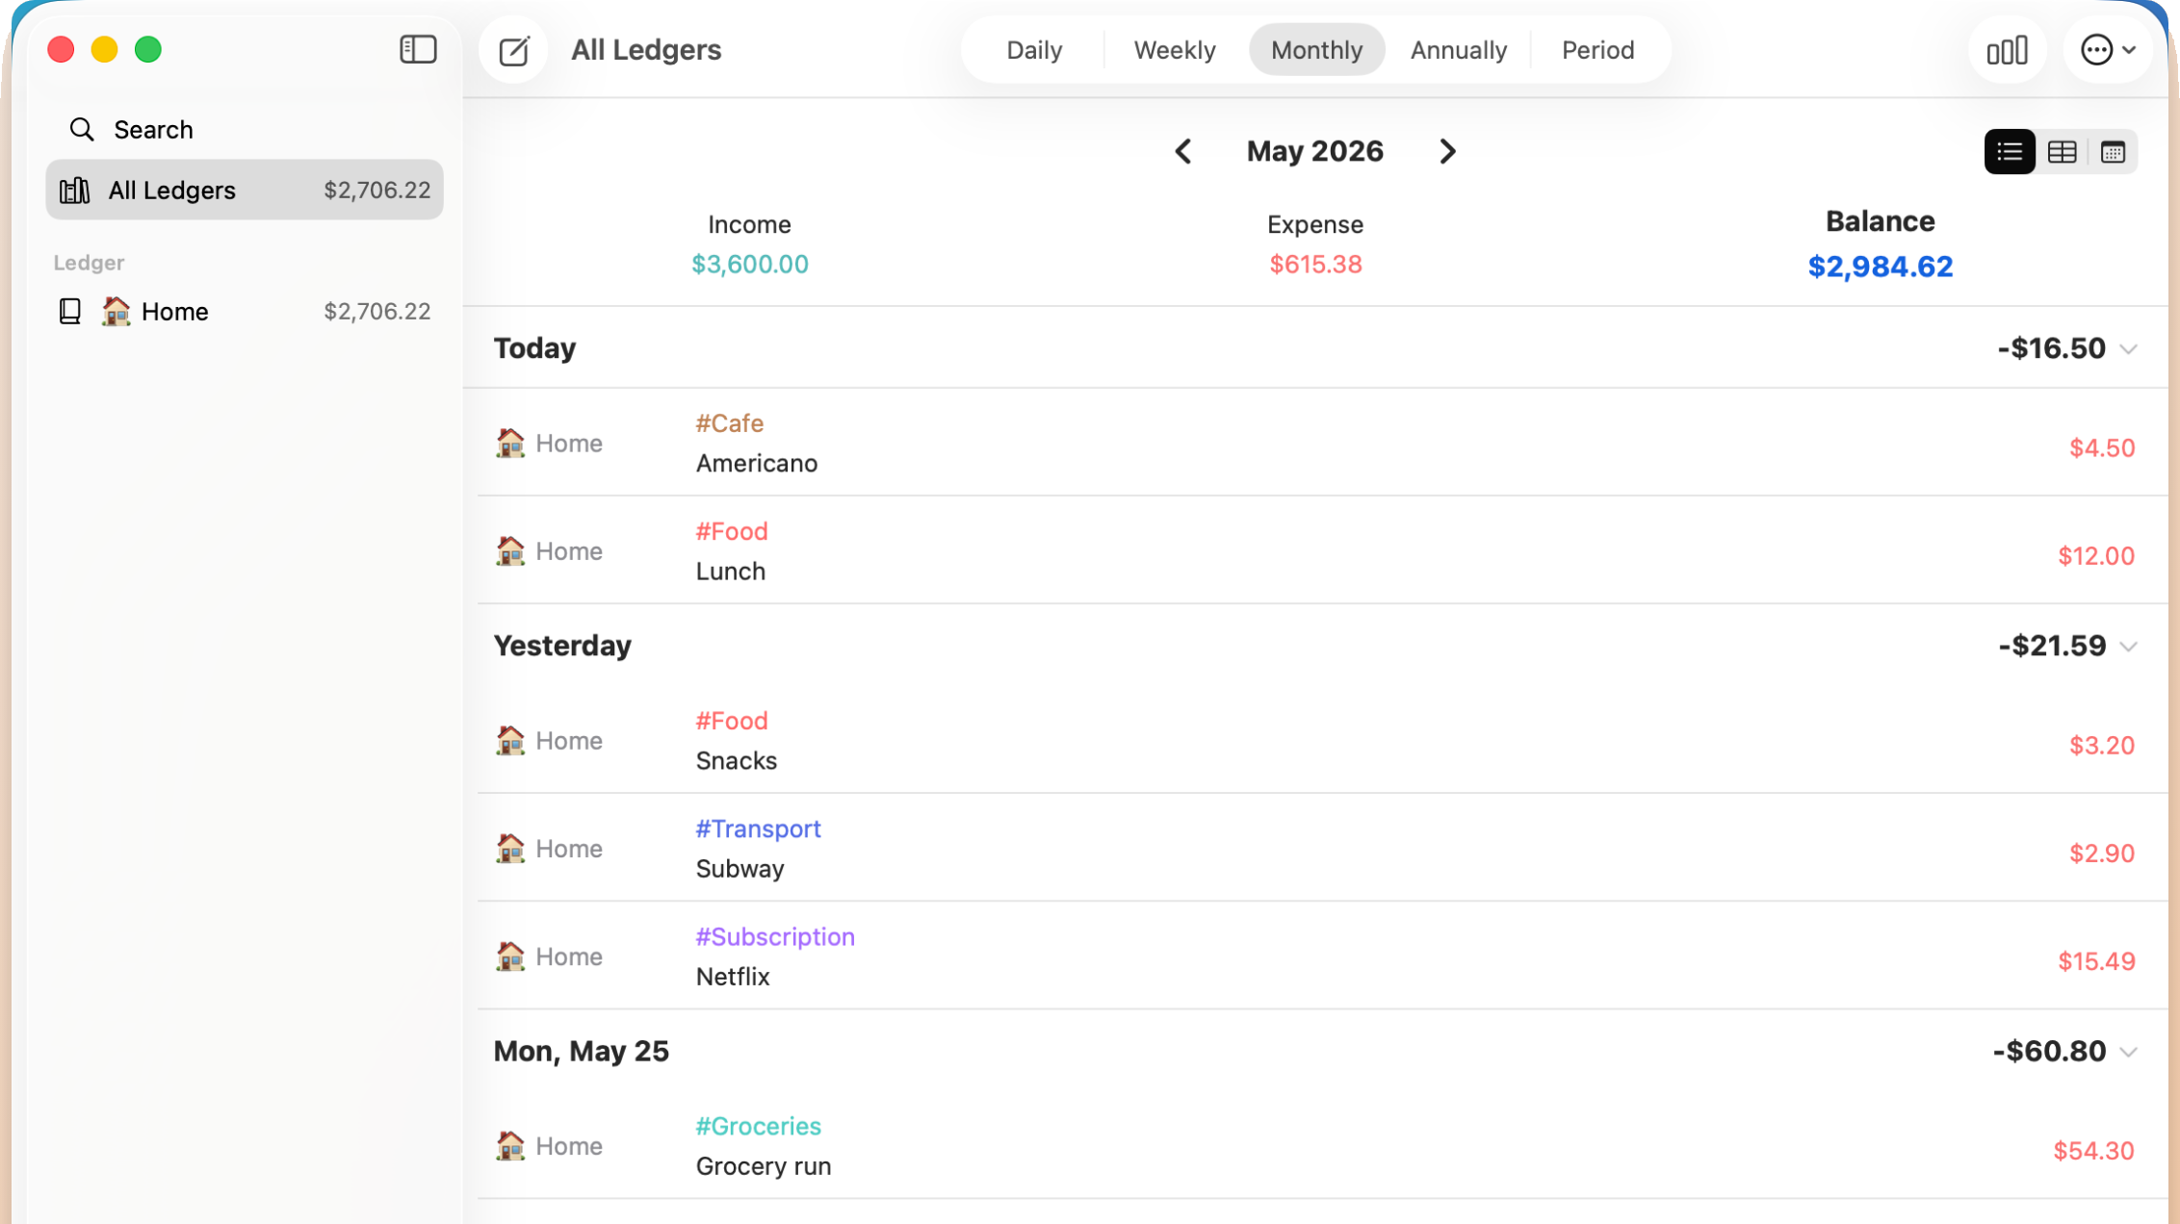Image resolution: width=2180 pixels, height=1224 pixels.
Task: Click the Ledger section header in sidebar
Action: (x=89, y=262)
